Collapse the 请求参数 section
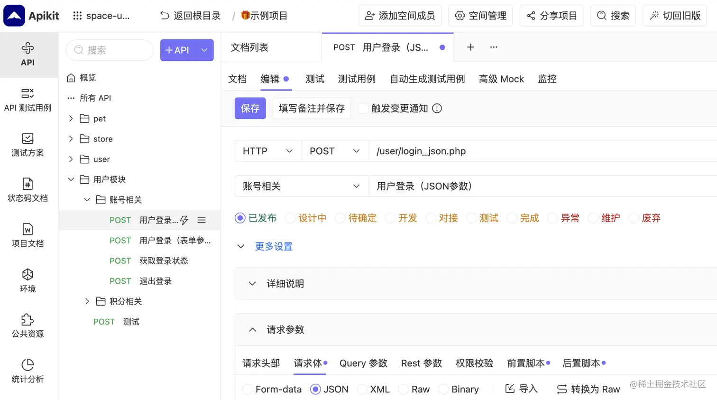717x400 pixels. [252, 329]
